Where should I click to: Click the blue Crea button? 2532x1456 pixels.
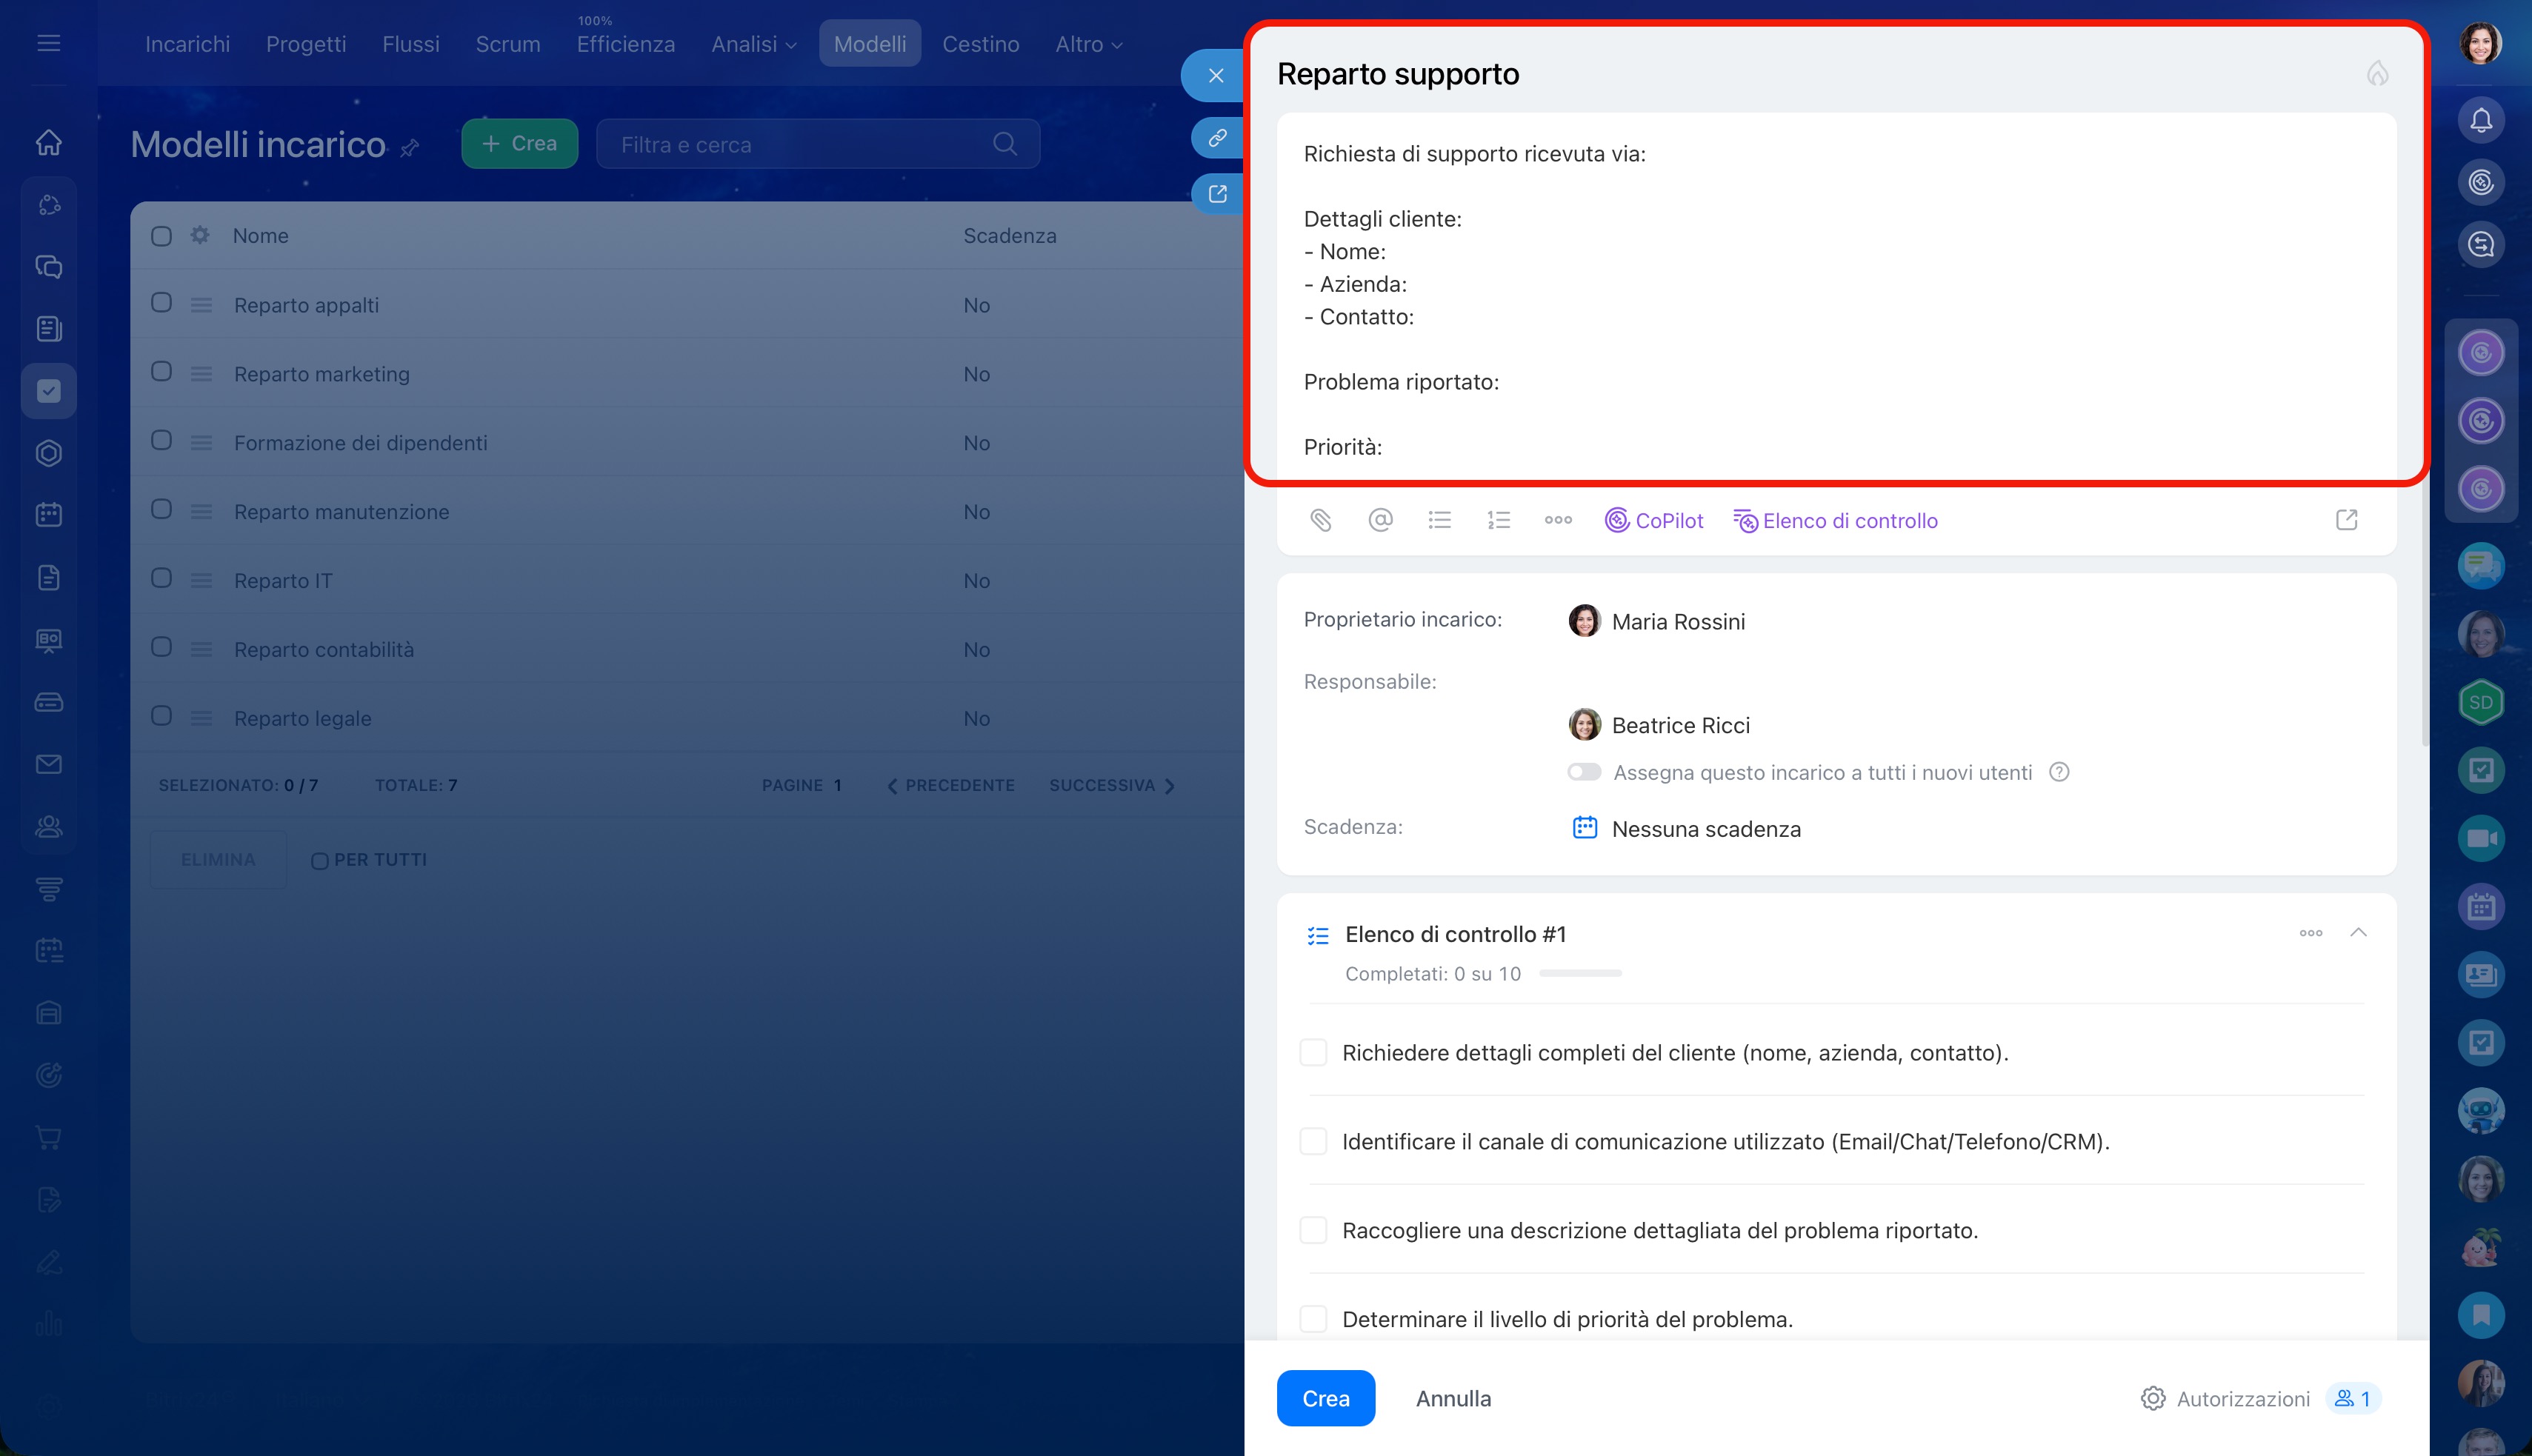(1325, 1398)
